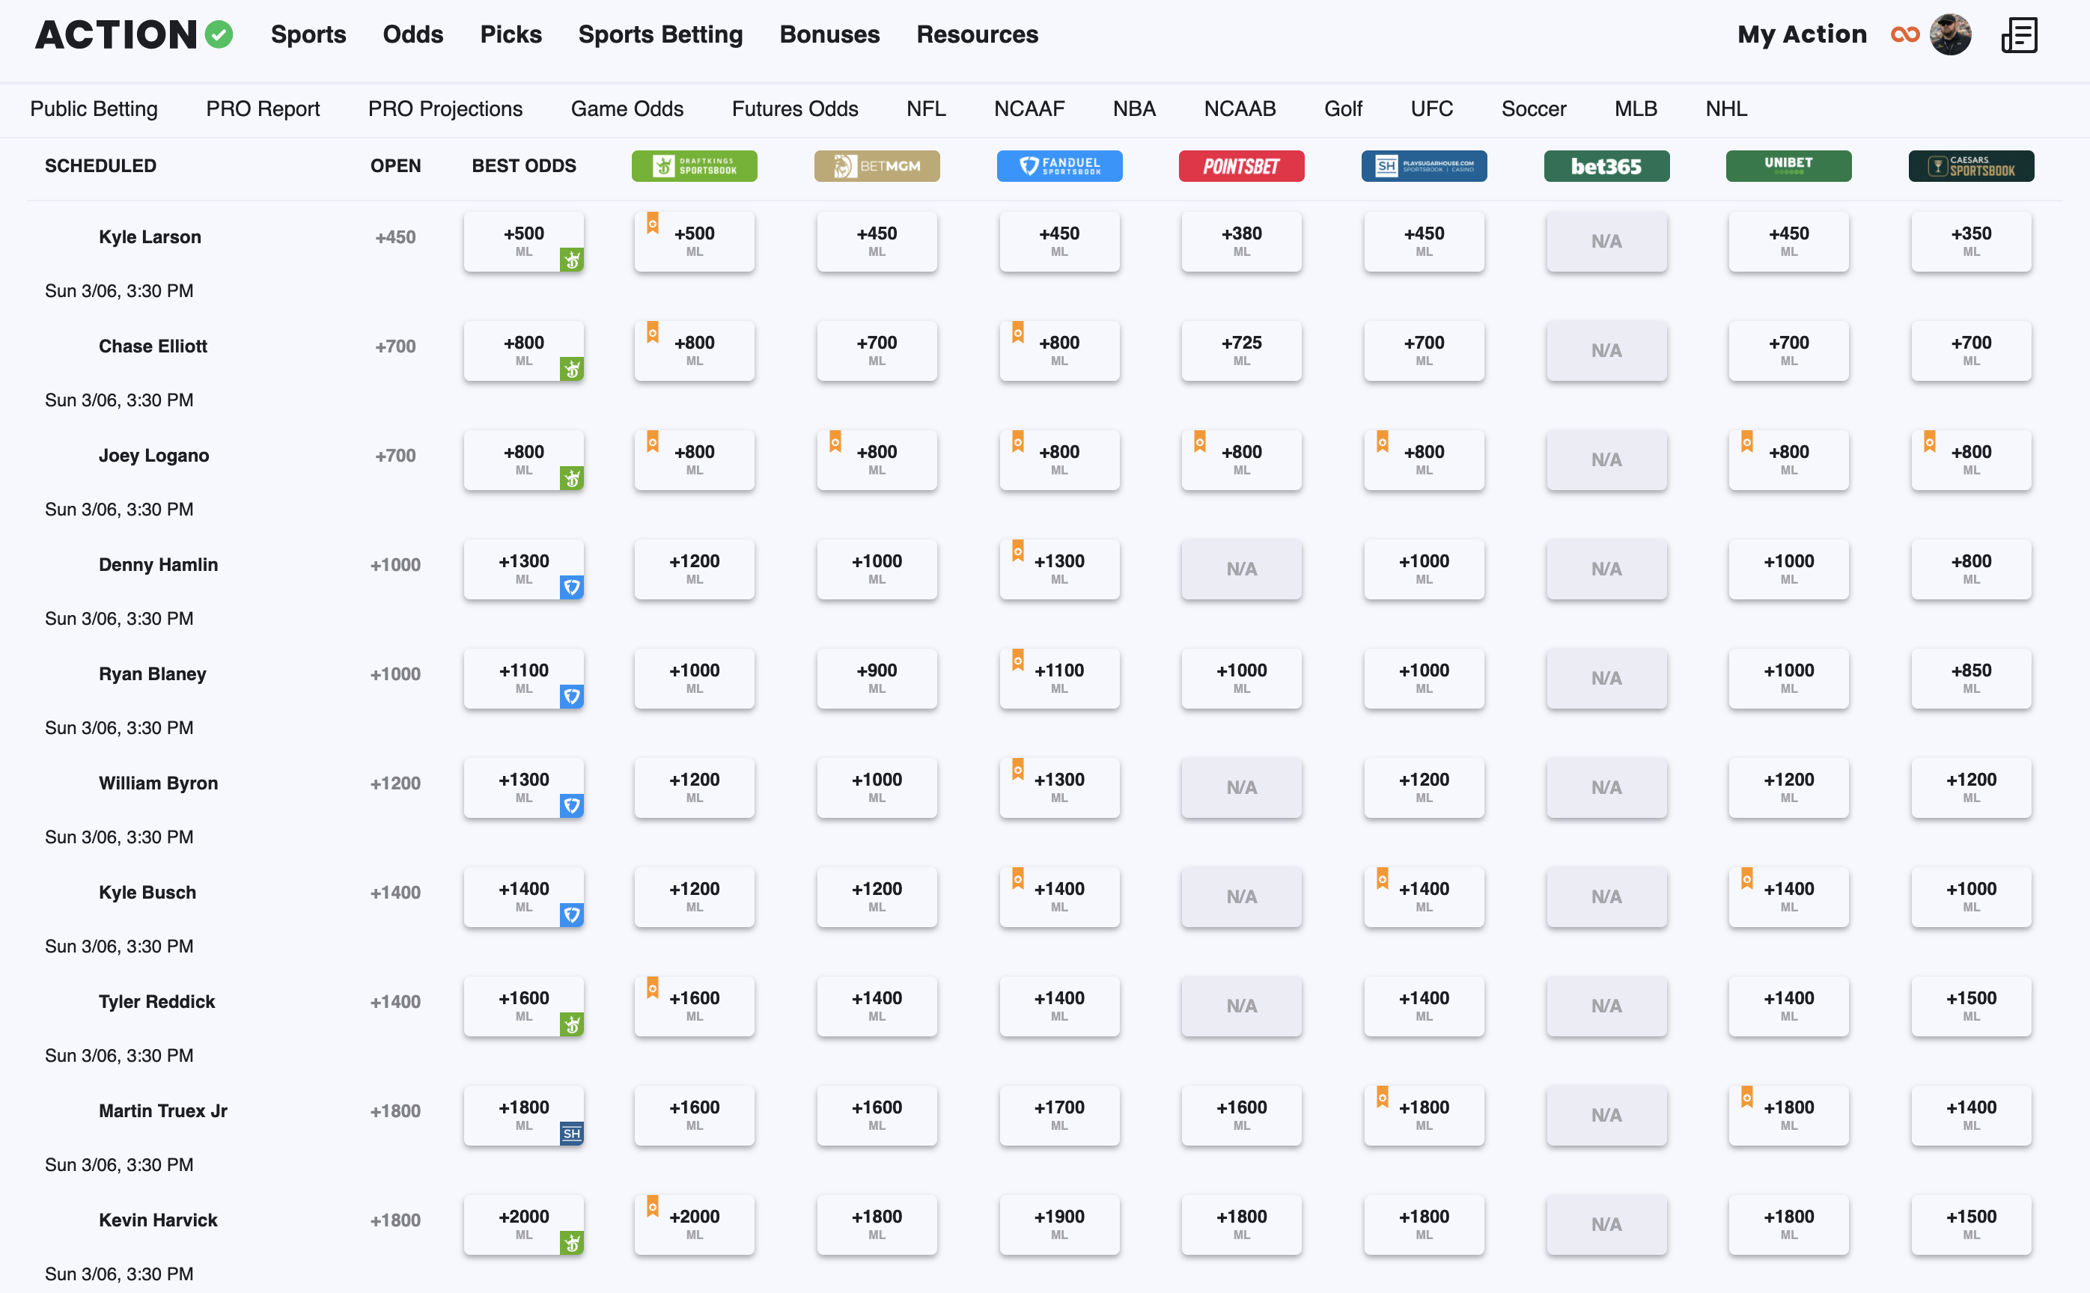
Task: Click the DraftKings Sportsbook logo
Action: (694, 166)
